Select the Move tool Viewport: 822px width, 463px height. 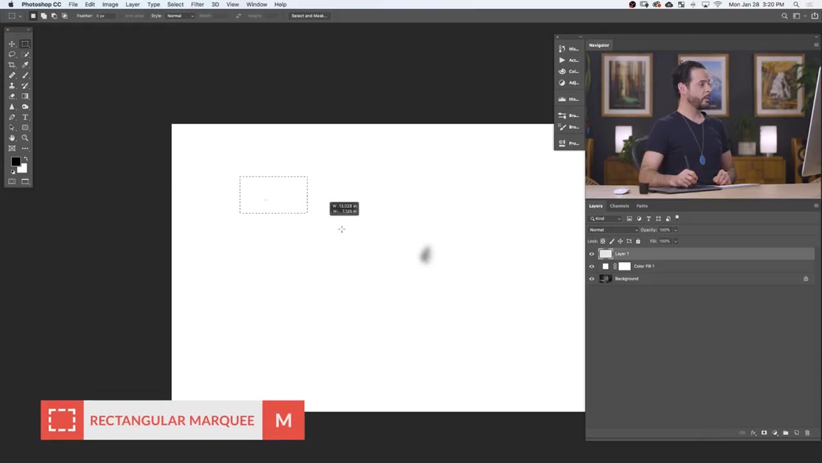[12, 44]
